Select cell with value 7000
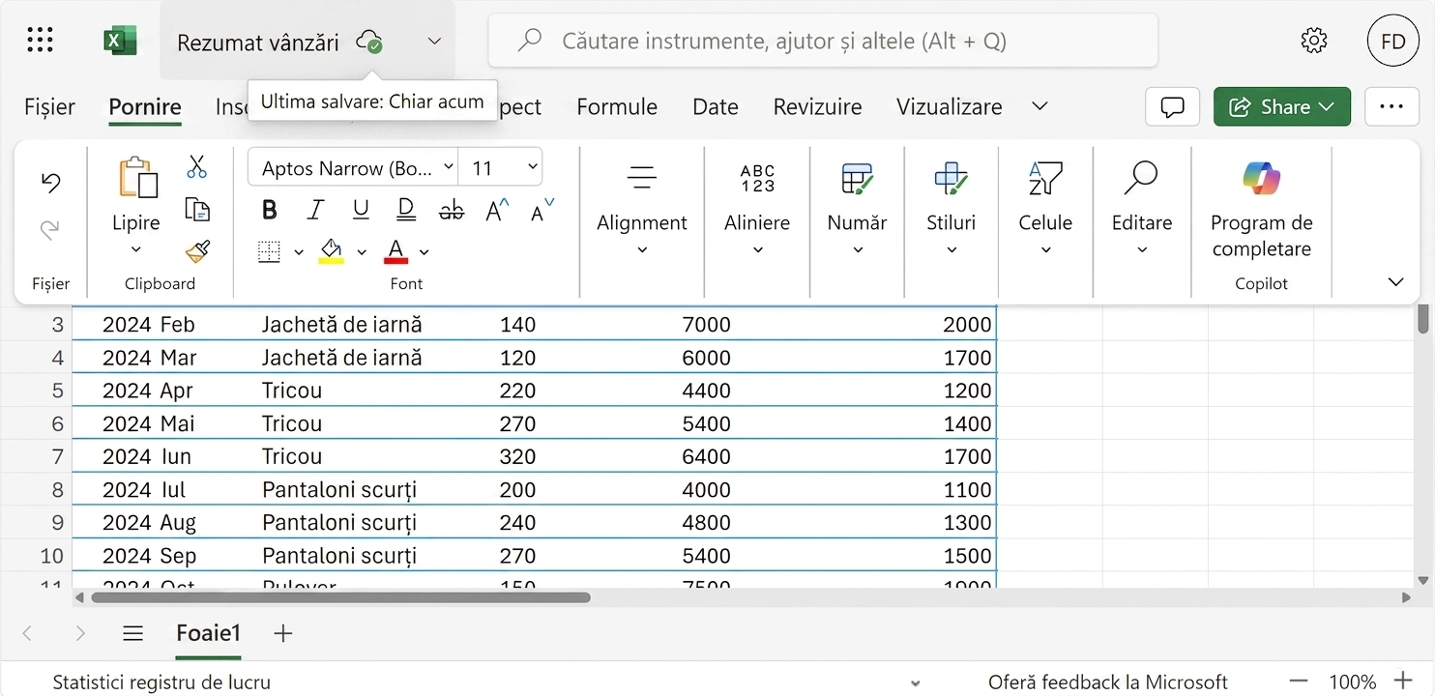1435x696 pixels. click(x=706, y=325)
